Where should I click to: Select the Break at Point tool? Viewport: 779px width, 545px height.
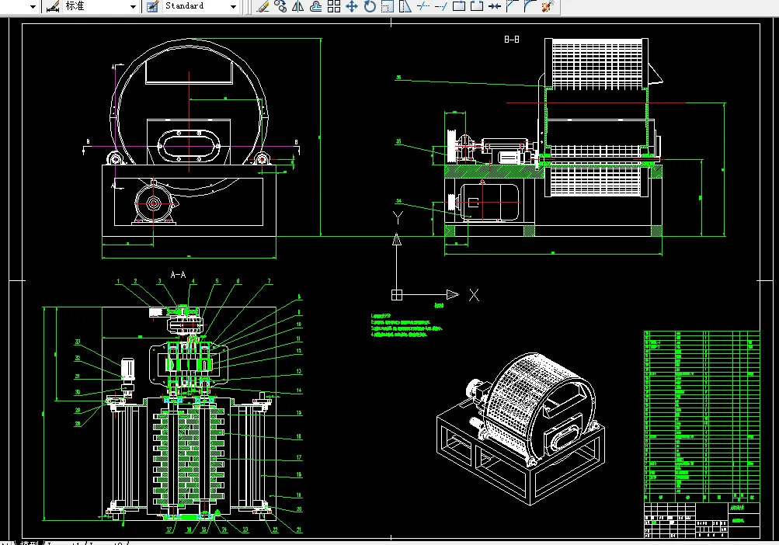click(x=459, y=6)
